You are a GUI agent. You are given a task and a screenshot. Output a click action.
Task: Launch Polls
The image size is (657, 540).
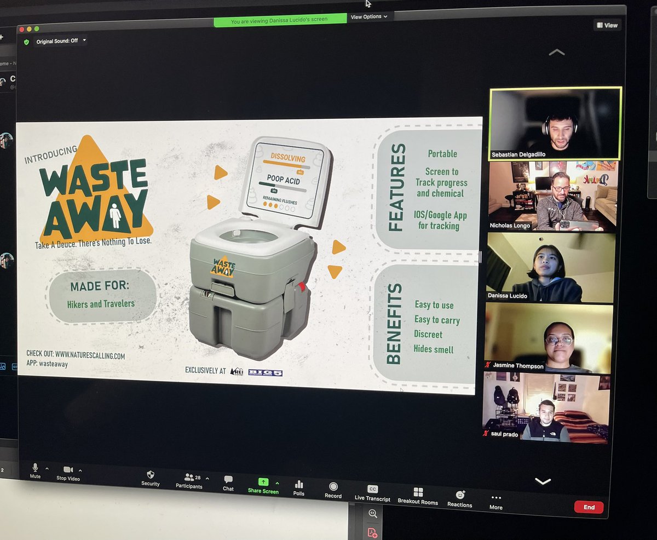coord(299,488)
